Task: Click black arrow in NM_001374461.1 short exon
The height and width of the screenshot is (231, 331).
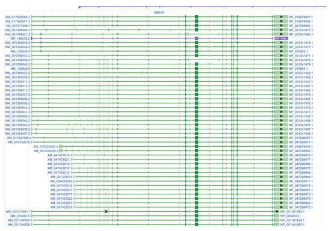Action: (x=107, y=211)
